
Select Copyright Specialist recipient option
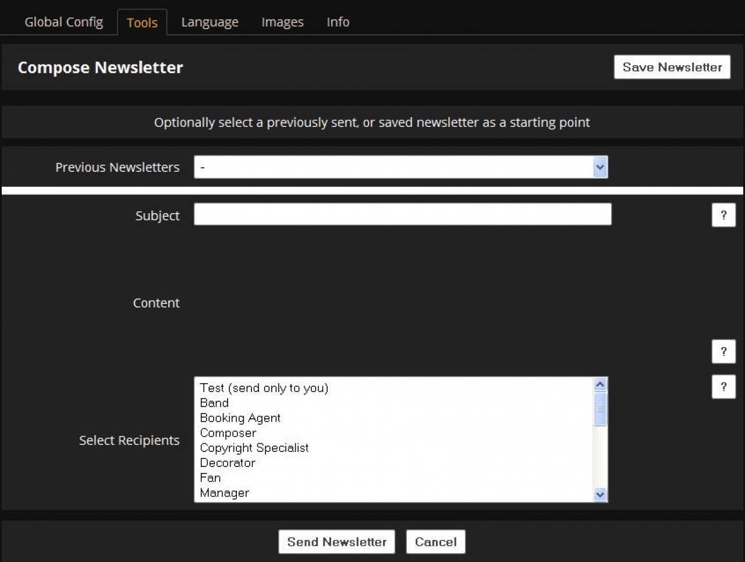(x=254, y=448)
